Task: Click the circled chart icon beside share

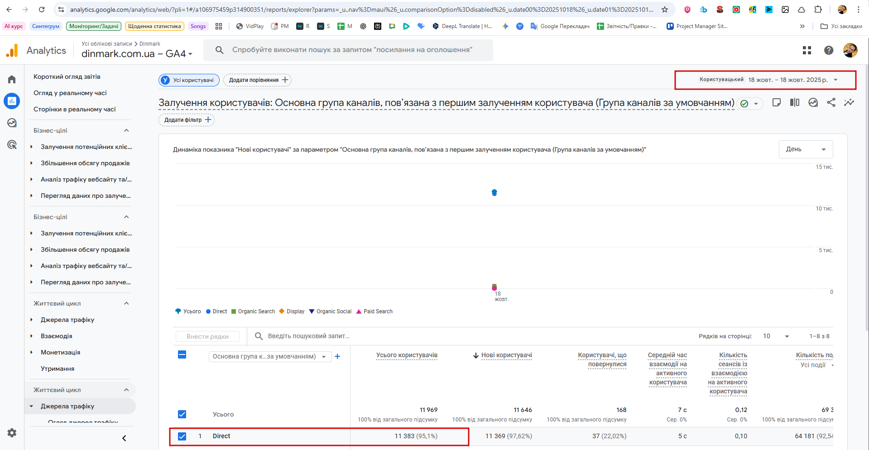Action: 813,102
